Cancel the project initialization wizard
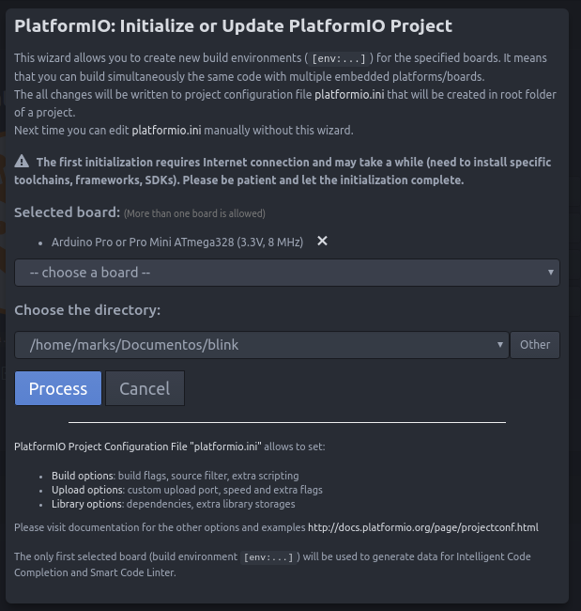This screenshot has width=581, height=611. coord(145,388)
